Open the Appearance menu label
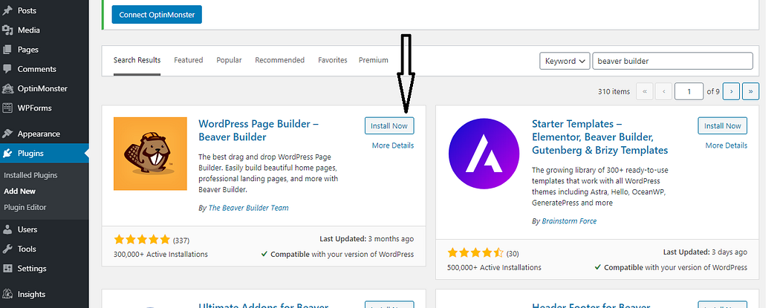Viewport: 780px width, 308px height. click(39, 134)
